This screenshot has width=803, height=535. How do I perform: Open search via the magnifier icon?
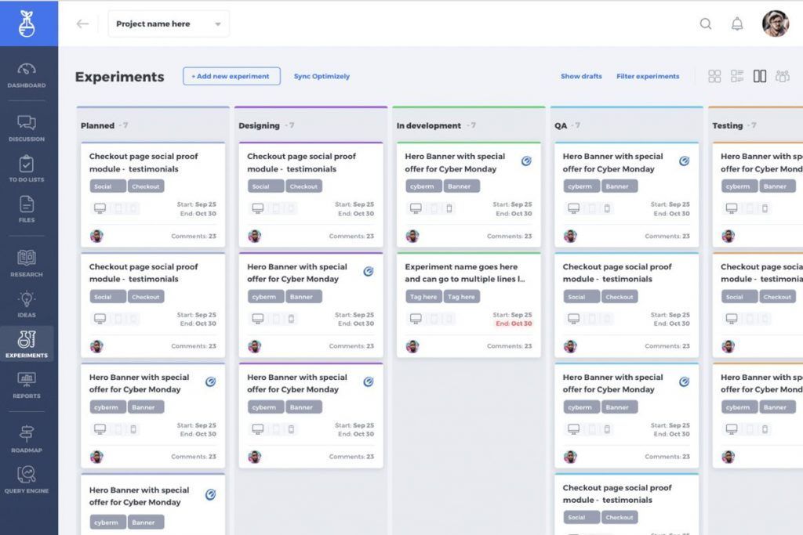(706, 23)
